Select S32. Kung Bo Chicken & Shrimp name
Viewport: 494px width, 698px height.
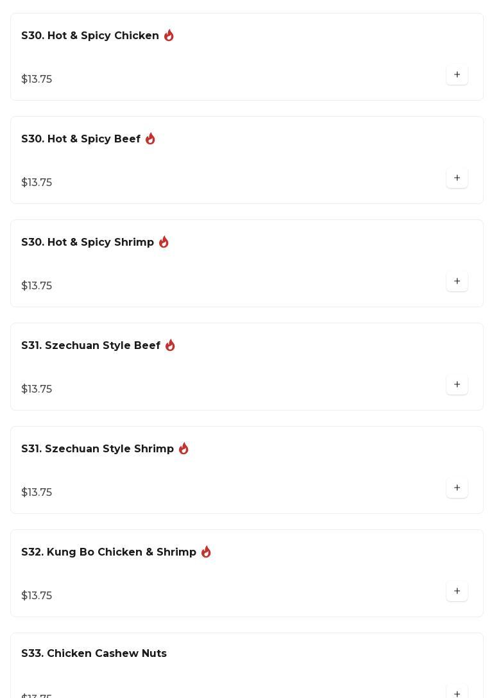(x=108, y=552)
